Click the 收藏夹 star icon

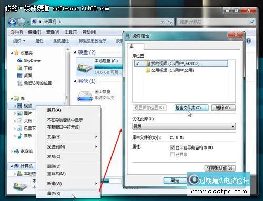tap(16, 52)
